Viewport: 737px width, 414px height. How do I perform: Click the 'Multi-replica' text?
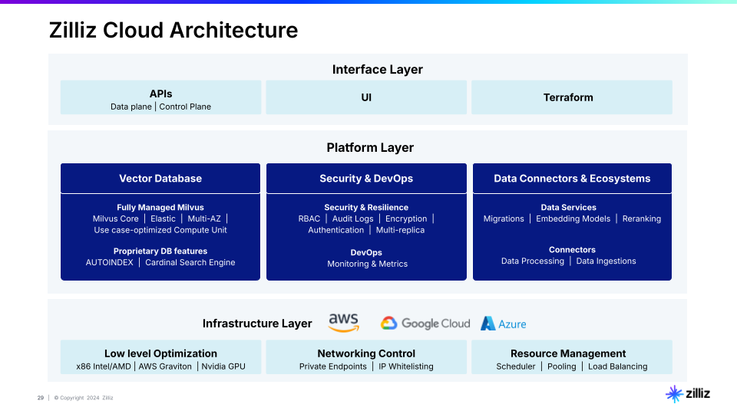(x=400, y=230)
